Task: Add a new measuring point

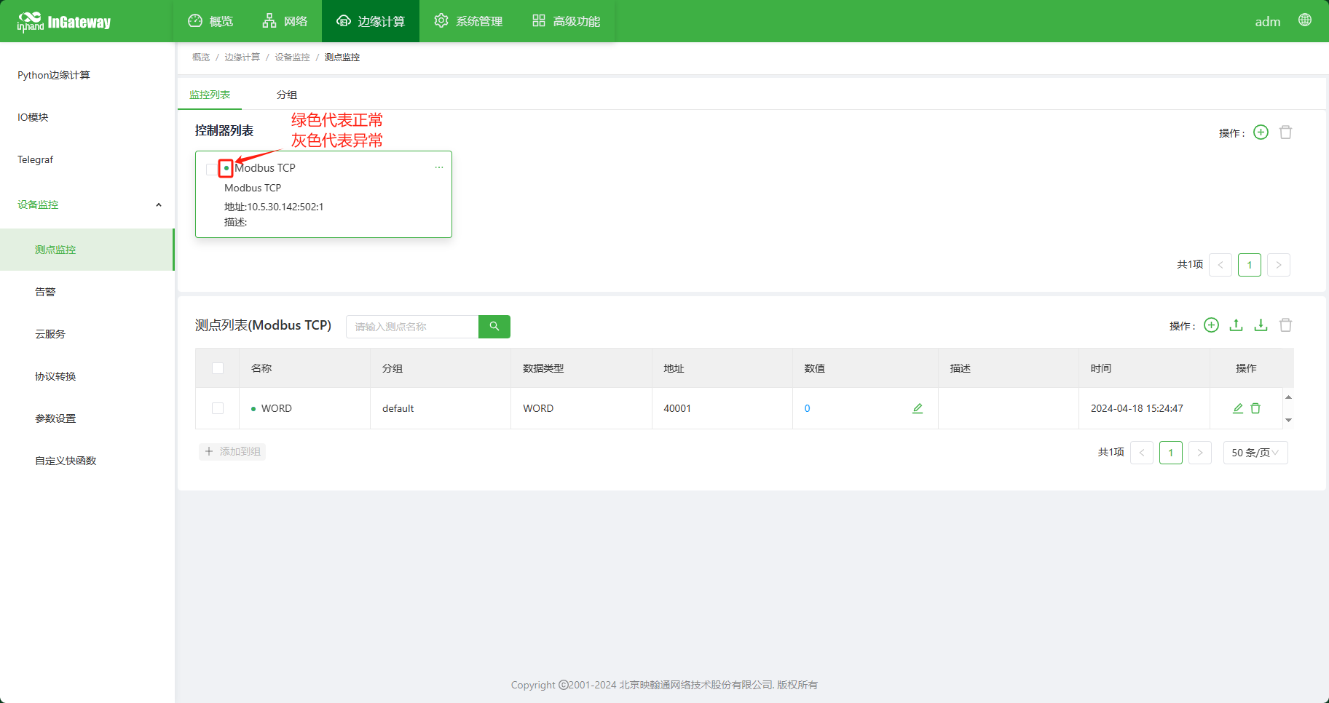Action: 1211,325
